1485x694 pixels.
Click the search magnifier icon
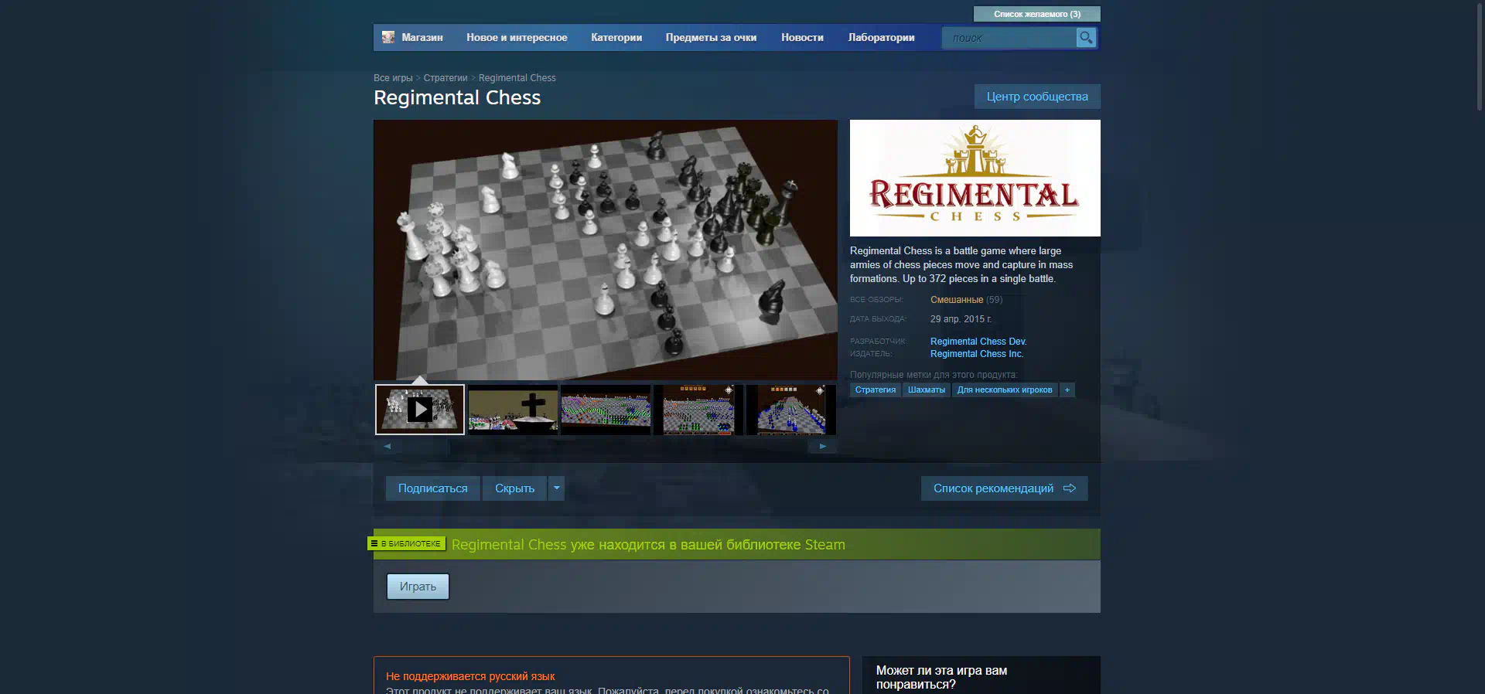click(x=1086, y=37)
